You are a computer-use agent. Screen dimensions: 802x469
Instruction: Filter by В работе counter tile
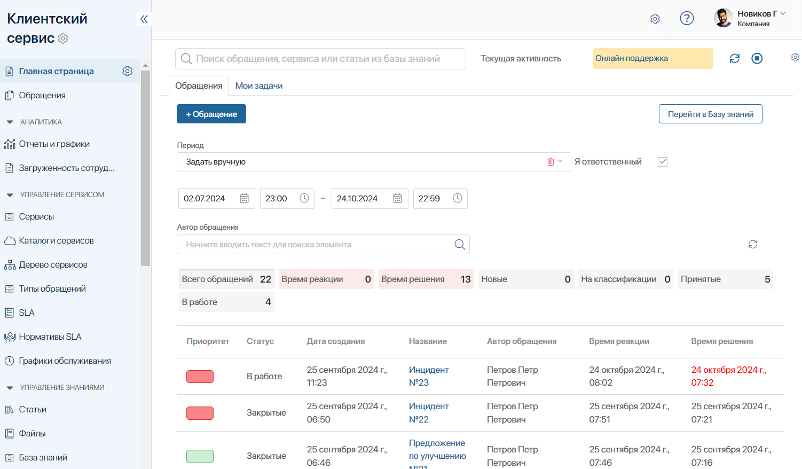(226, 302)
